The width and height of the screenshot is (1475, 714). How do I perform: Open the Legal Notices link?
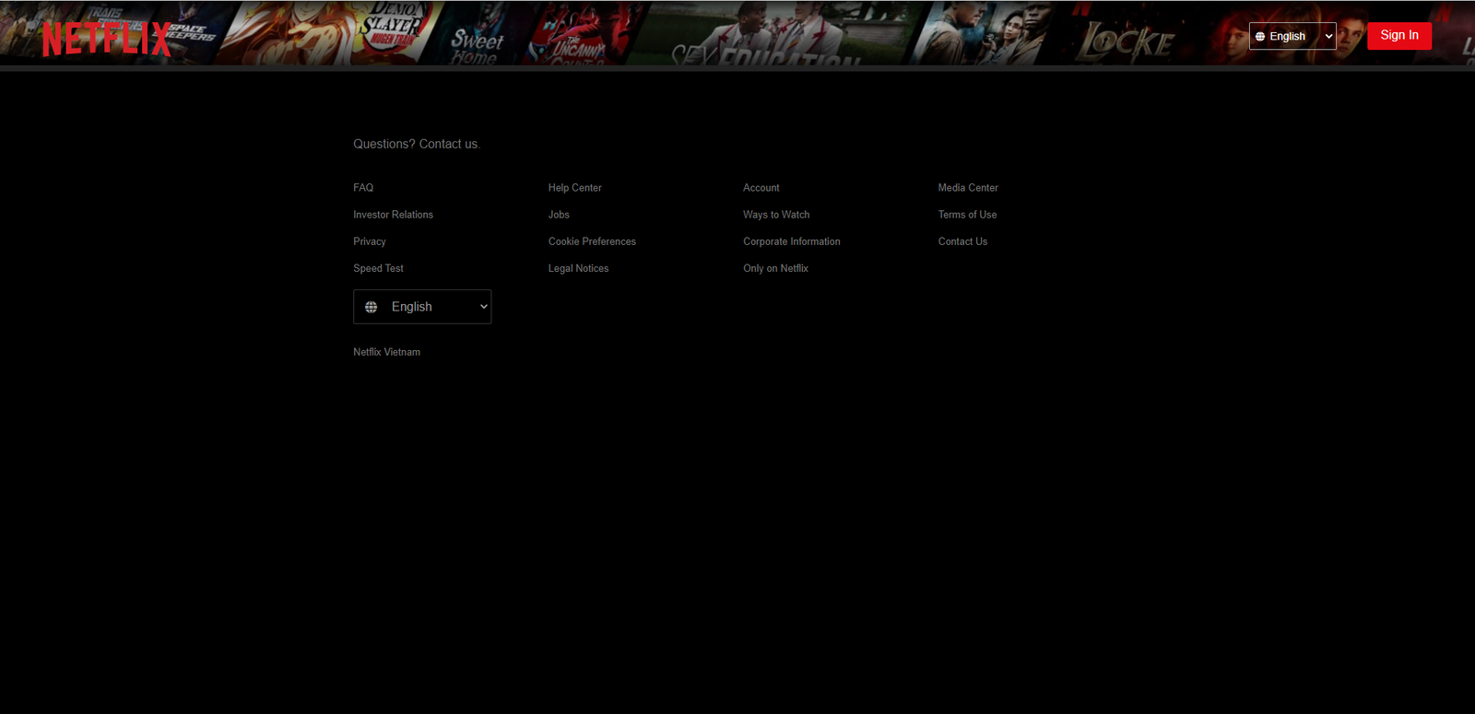(578, 268)
